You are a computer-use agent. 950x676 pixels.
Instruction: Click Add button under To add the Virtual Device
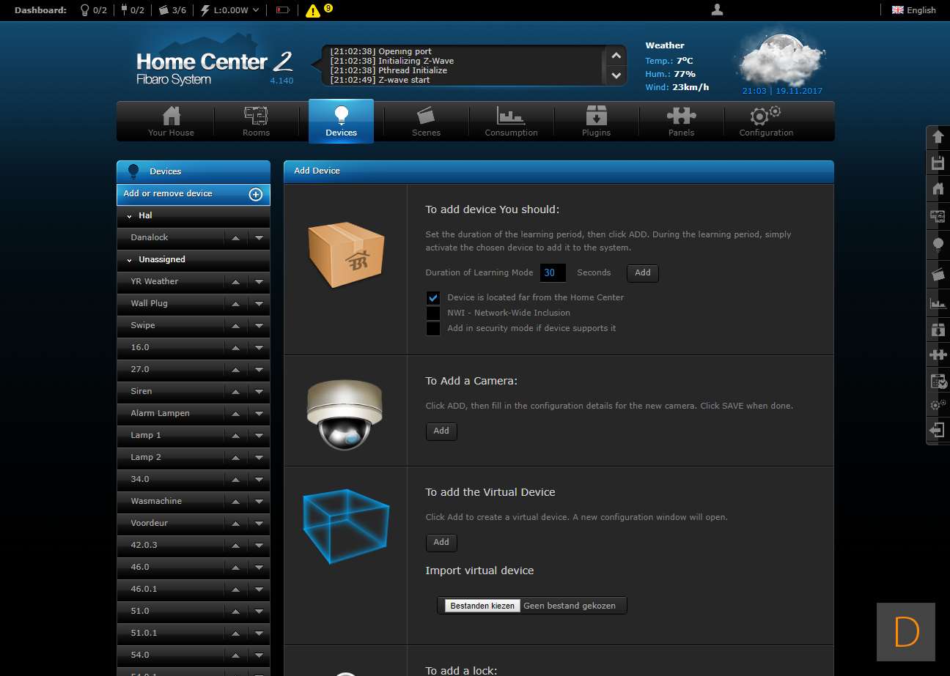coord(441,543)
